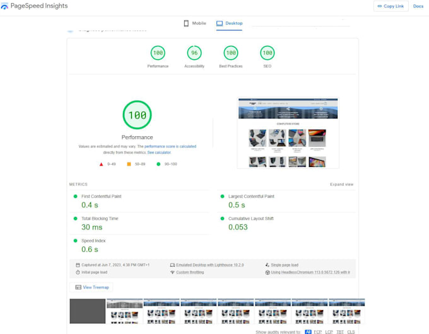Filter audits by CLS

tap(351, 331)
